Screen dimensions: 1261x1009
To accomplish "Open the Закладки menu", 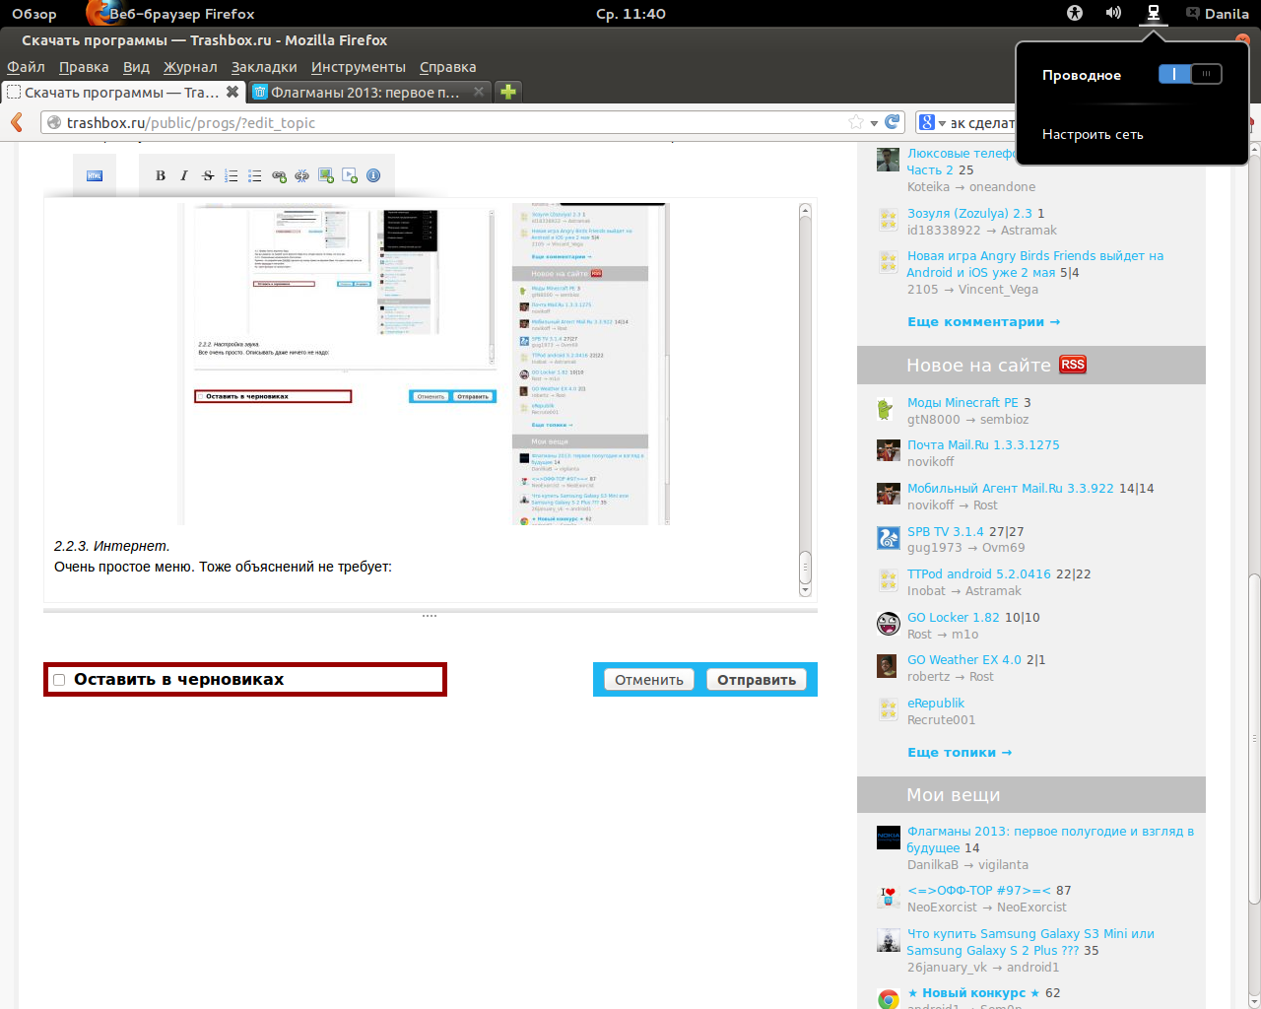I will tap(264, 67).
